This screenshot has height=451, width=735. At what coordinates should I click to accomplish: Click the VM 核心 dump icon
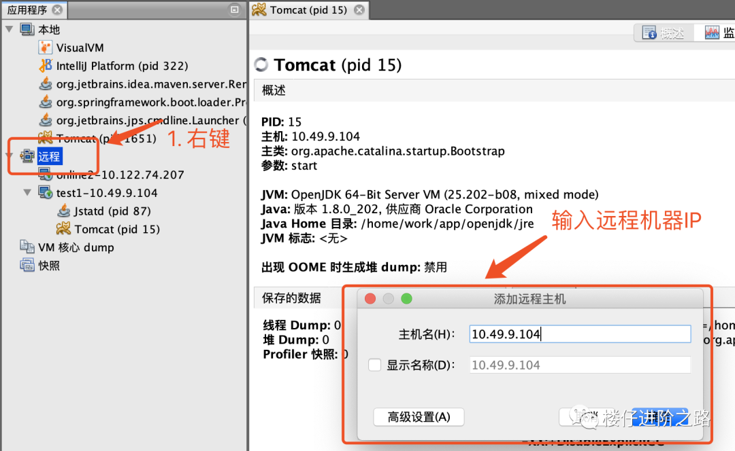point(27,247)
